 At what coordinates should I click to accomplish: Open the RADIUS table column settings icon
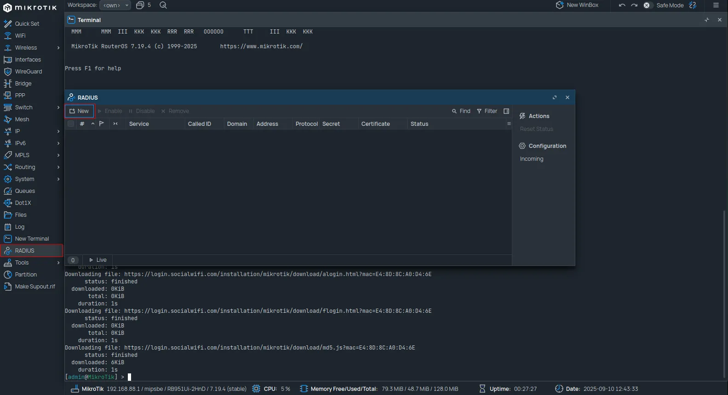click(x=509, y=124)
